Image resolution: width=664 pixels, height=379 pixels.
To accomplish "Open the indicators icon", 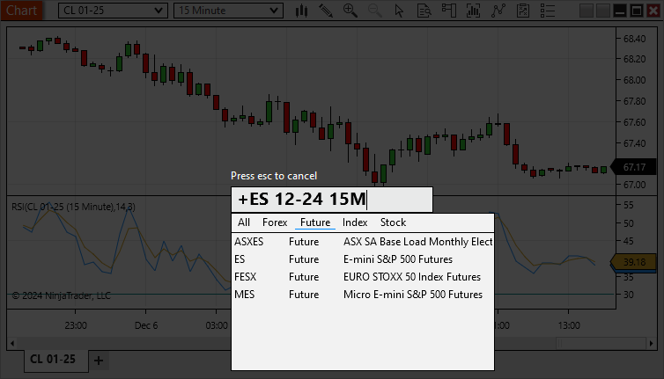I will pyautogui.click(x=475, y=11).
